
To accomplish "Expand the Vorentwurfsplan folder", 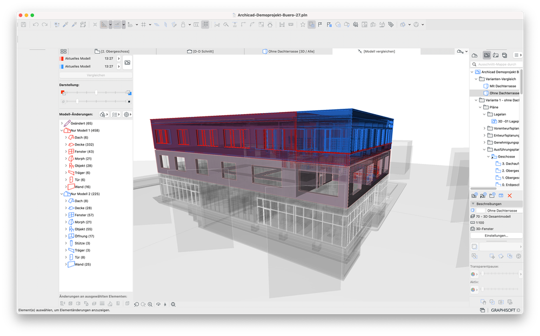I will pyautogui.click(x=484, y=129).
